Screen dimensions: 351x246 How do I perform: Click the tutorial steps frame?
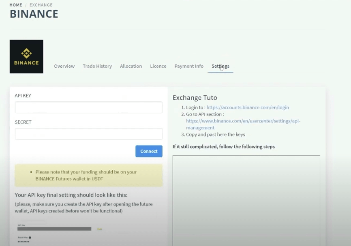click(246, 201)
